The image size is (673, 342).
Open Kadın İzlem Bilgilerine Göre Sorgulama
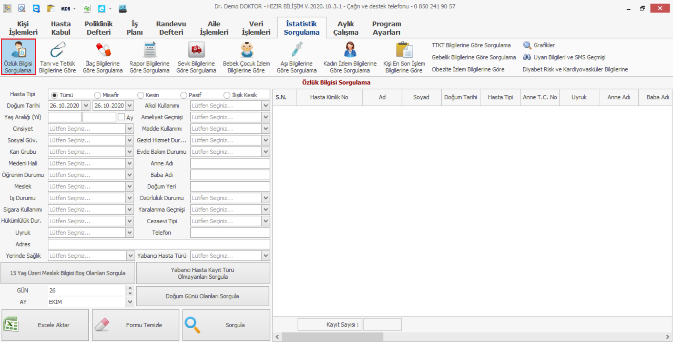350,57
